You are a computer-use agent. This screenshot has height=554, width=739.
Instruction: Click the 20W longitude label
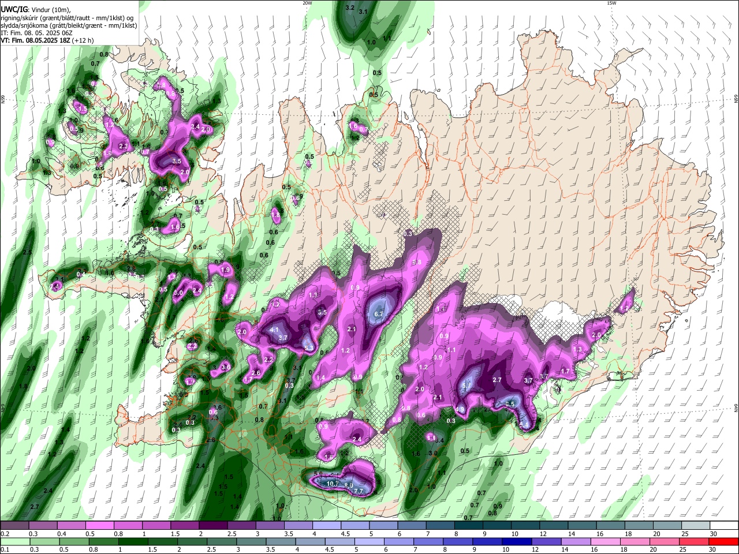307,3
